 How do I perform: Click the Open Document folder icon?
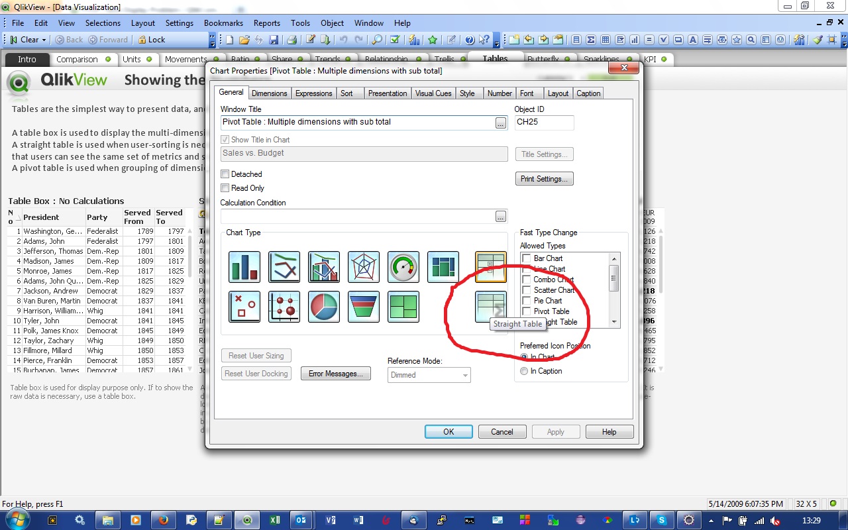[244, 40]
